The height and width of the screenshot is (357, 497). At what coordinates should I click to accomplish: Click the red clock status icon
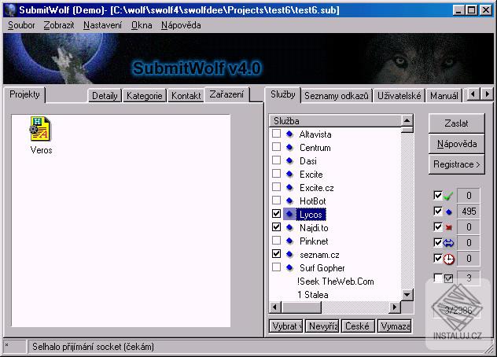coord(448,259)
